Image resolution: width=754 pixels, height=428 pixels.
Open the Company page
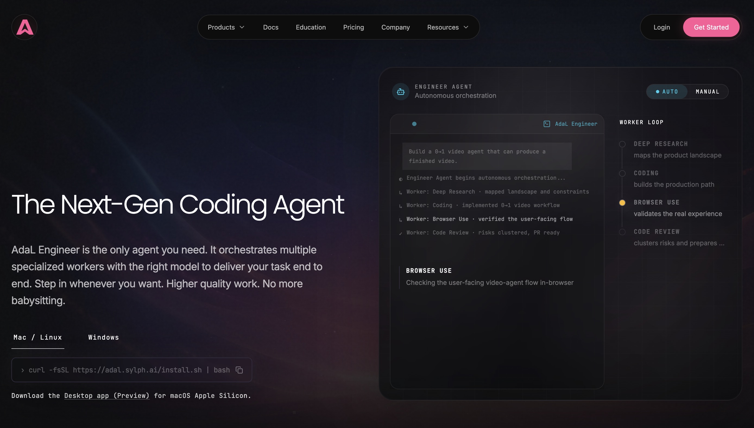[x=395, y=27]
